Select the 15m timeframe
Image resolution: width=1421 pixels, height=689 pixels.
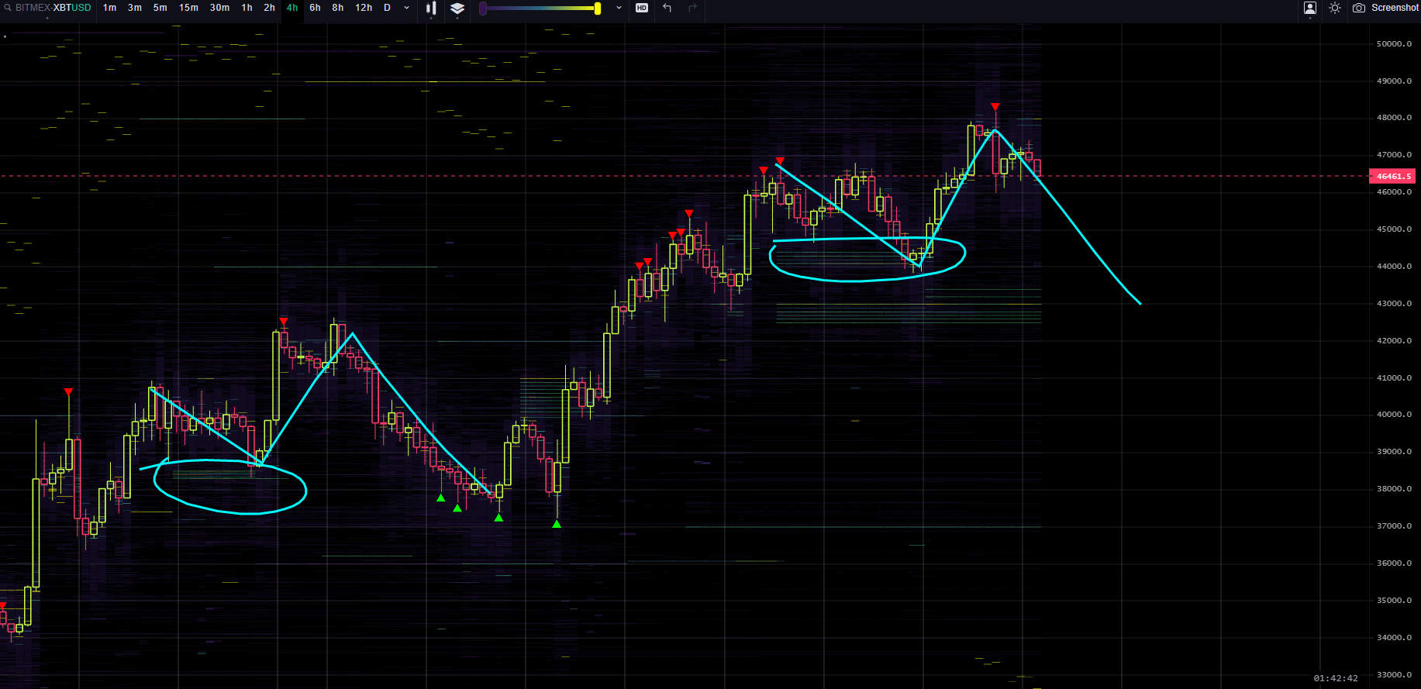[x=188, y=8]
